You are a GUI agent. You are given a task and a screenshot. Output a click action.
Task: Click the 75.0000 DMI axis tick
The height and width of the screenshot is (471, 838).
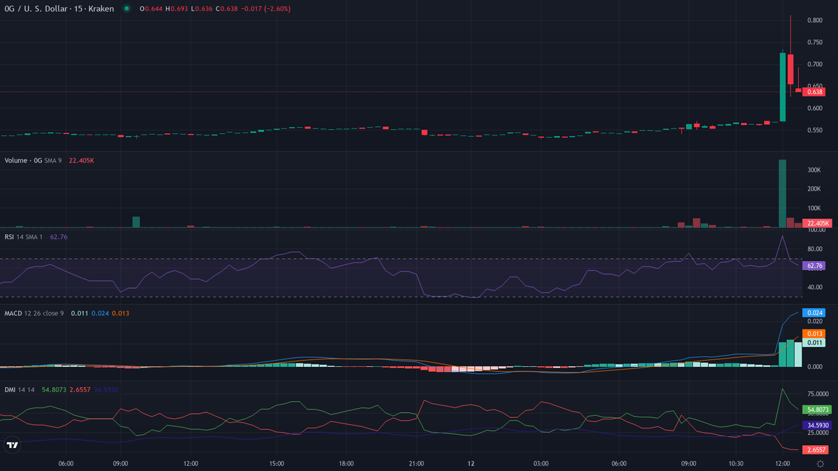point(818,394)
